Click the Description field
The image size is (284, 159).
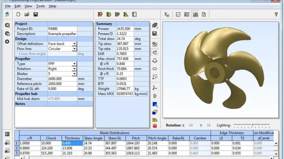62,34
